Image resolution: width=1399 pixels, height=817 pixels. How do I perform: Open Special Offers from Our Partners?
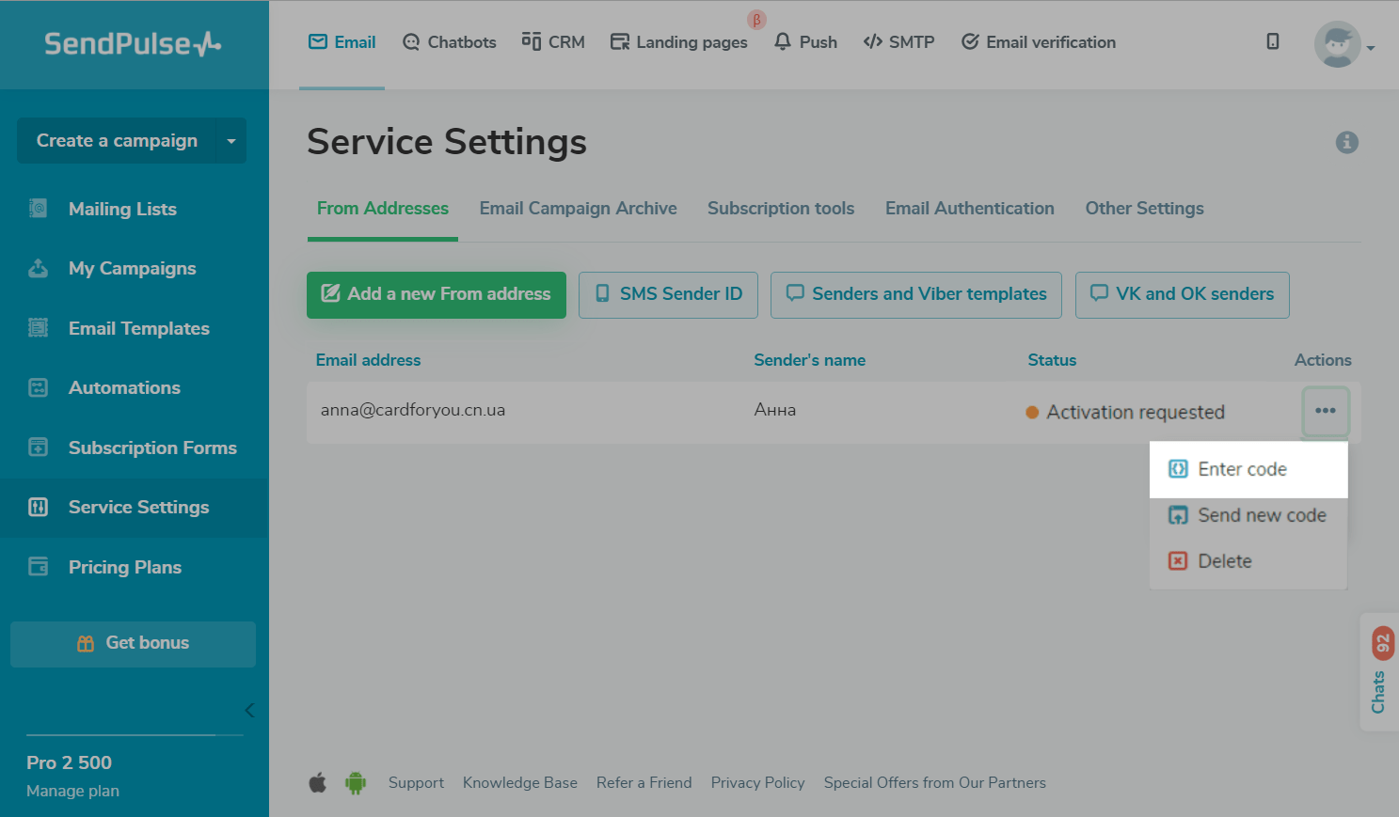(935, 783)
